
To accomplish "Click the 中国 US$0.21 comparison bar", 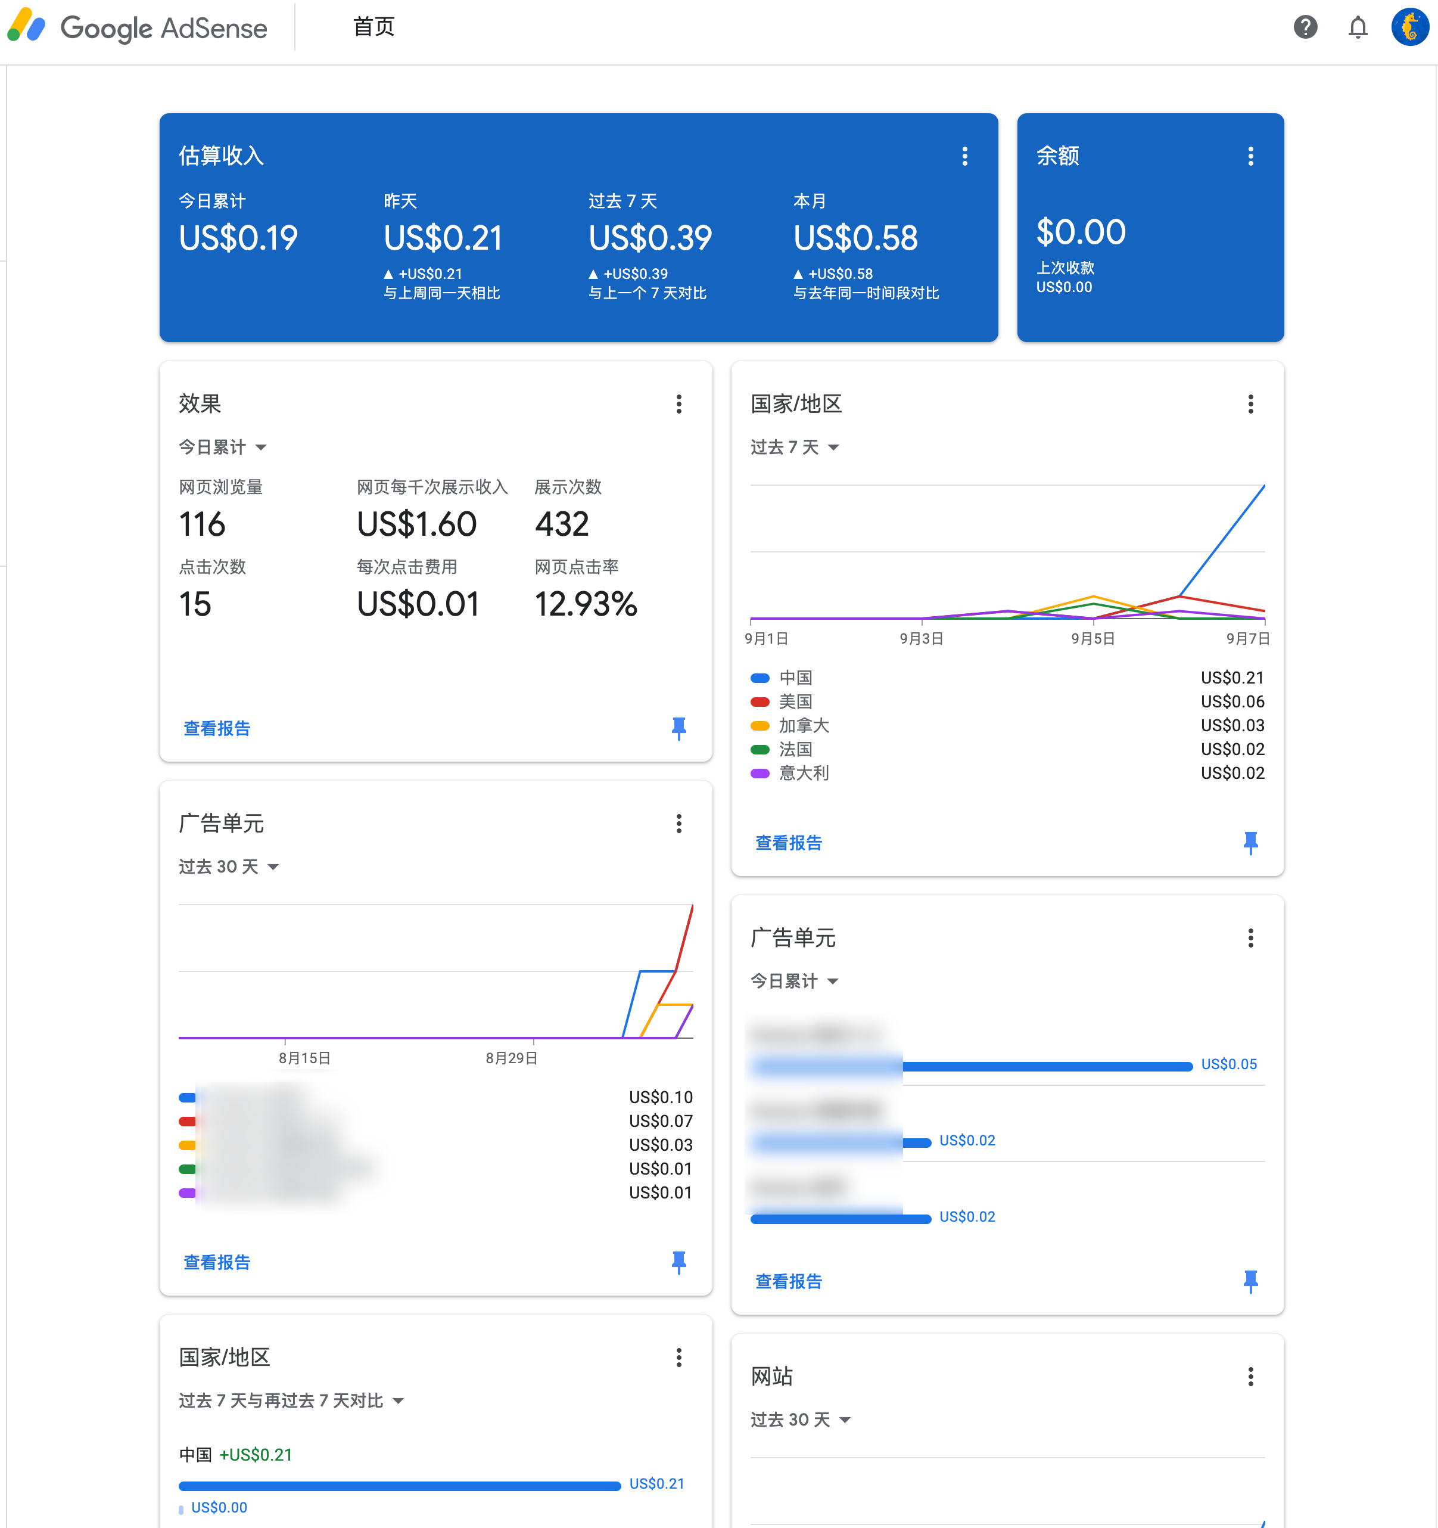I will [400, 1486].
